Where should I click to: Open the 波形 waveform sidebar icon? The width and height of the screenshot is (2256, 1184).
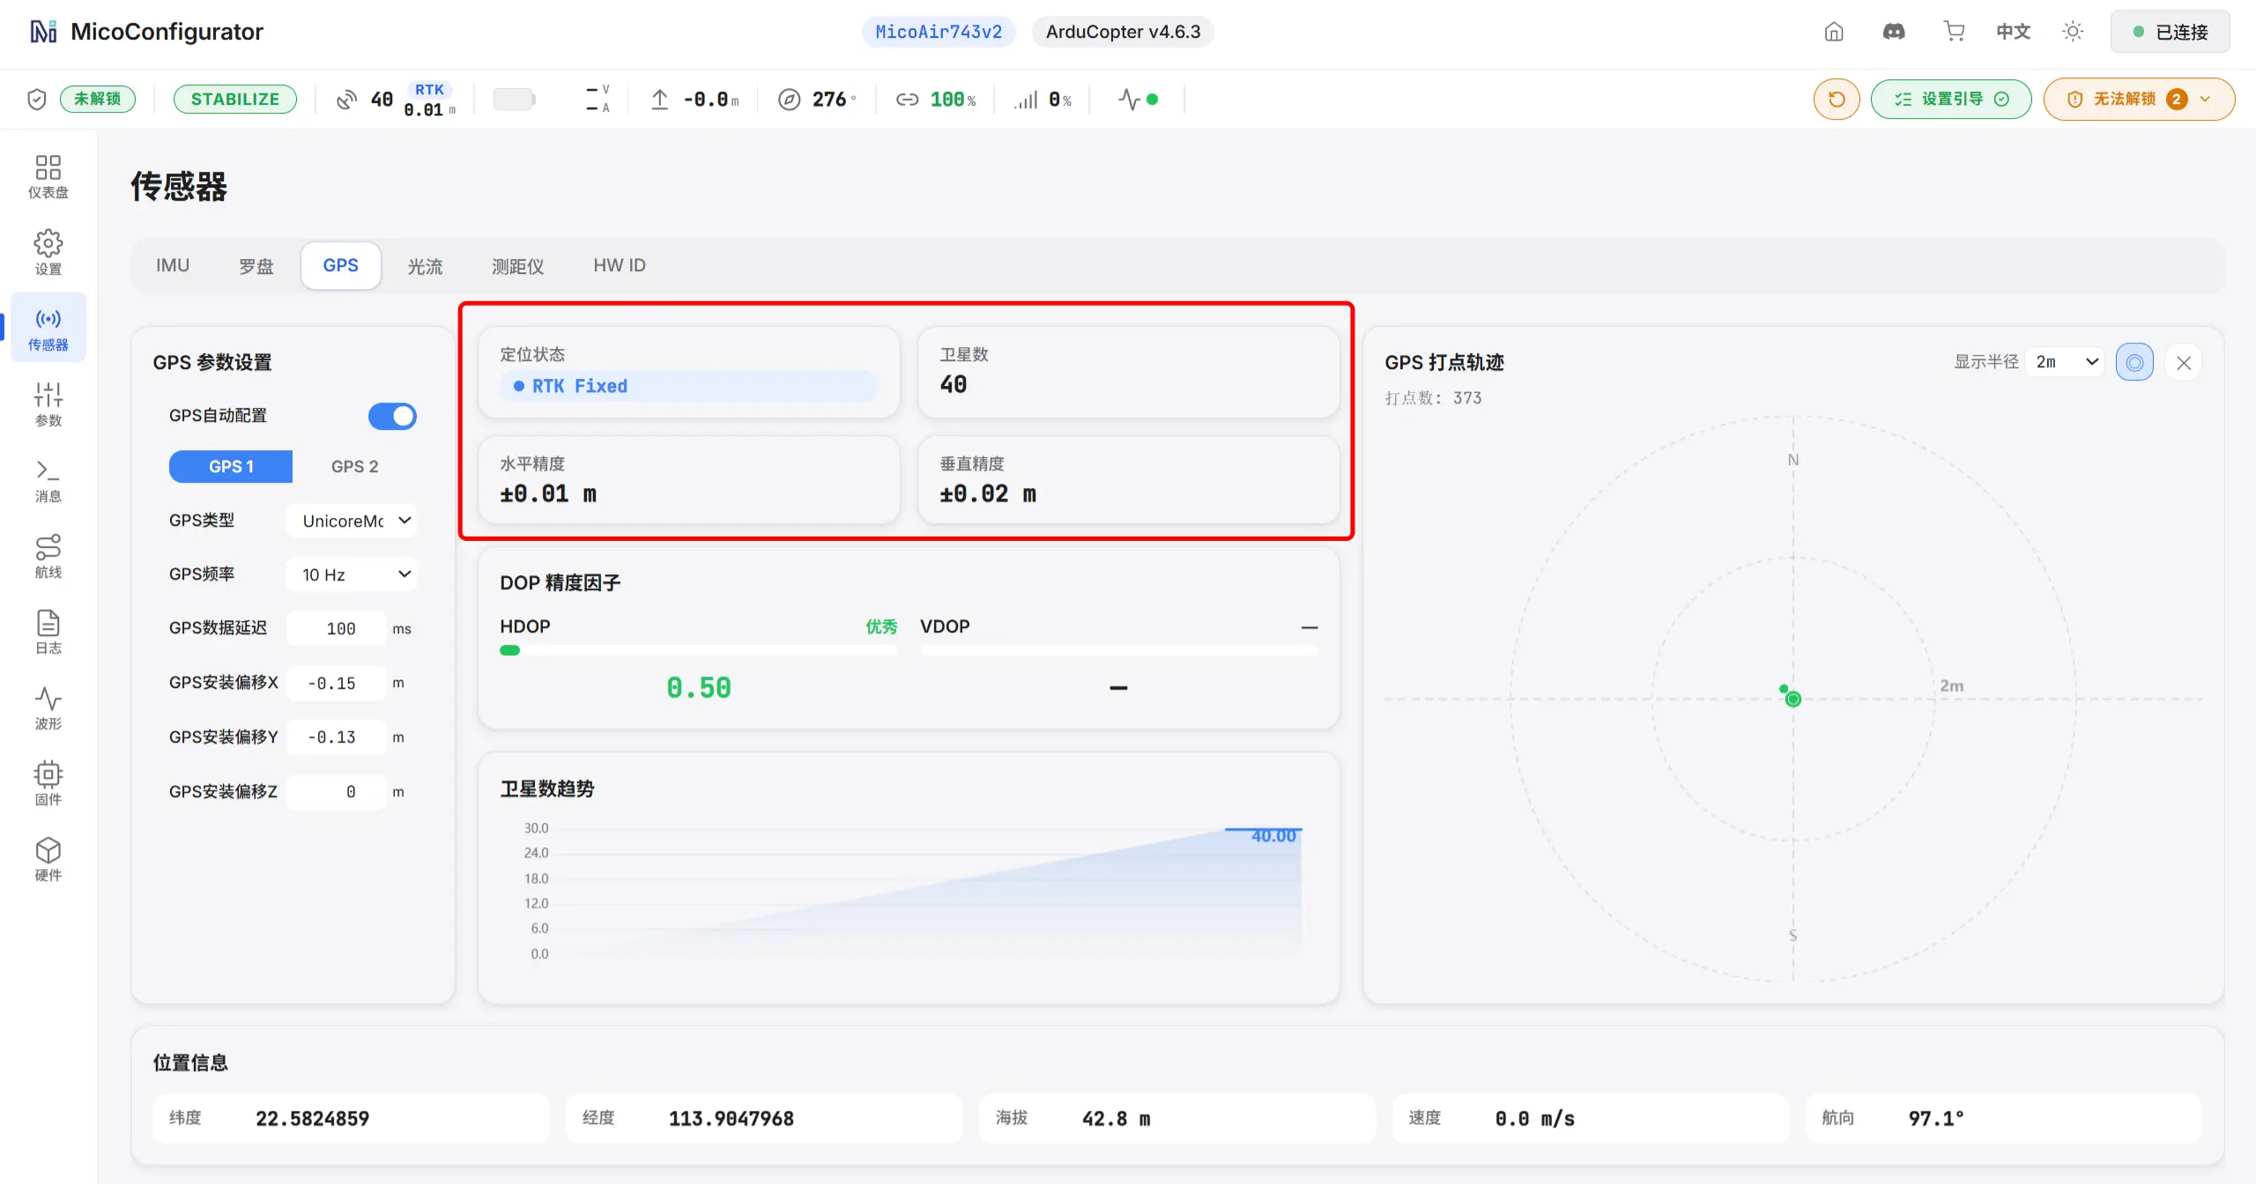48,707
